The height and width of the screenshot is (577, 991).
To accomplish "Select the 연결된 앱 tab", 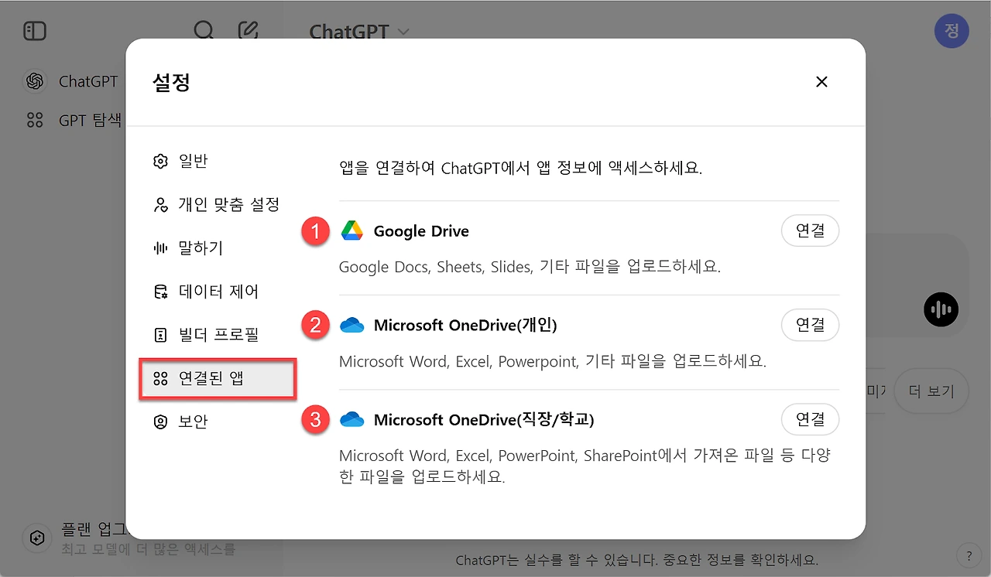I will [217, 378].
